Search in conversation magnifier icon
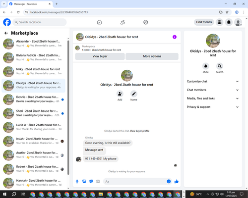Image resolution: width=248 pixels, height=198 pixels. click(220, 66)
